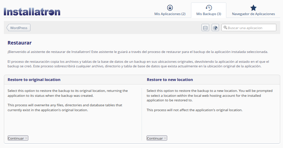Open the Mis Aplicaciones (2) tab
This screenshot has height=148, width=283.
(170, 14)
